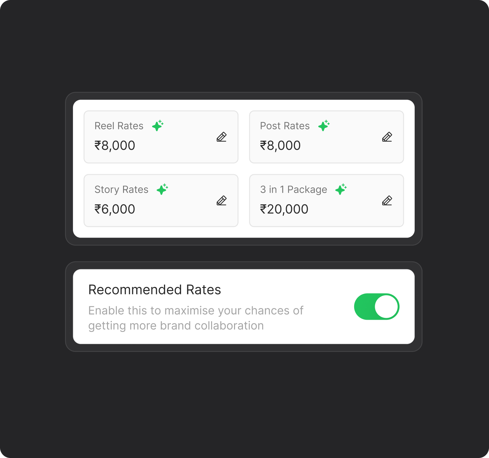Viewport: 489px width, 458px height.
Task: Select the sparkle icon beside Story Rates
Action: click(x=162, y=189)
